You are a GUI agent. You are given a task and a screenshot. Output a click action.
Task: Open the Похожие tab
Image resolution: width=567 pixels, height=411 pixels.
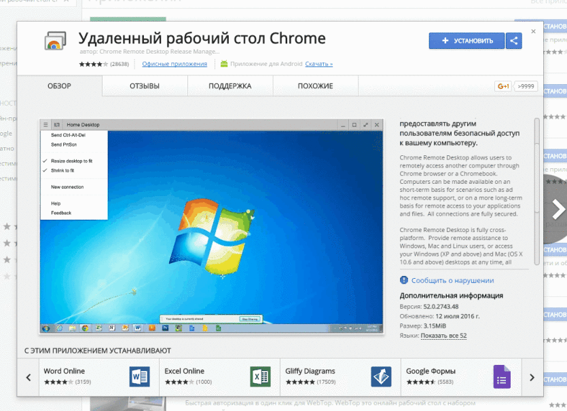point(315,86)
